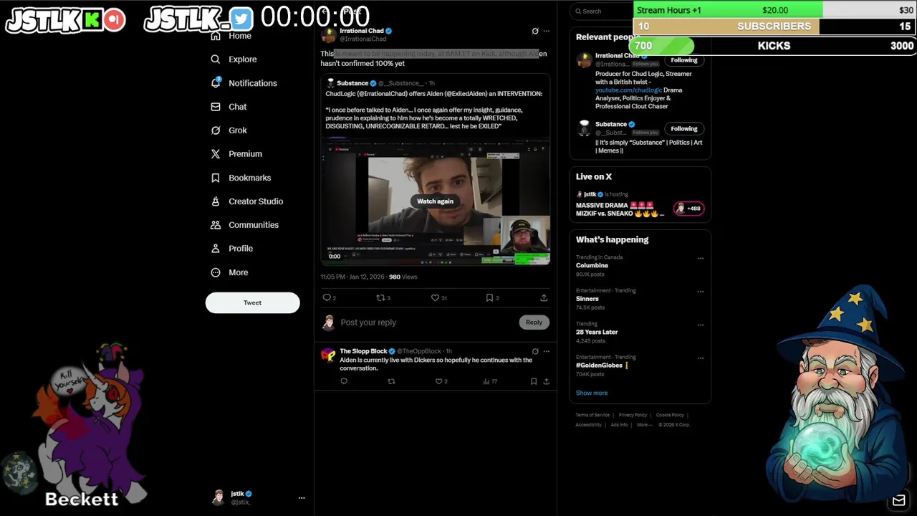Image resolution: width=917 pixels, height=516 pixels.
Task: Share the main post
Action: click(544, 297)
